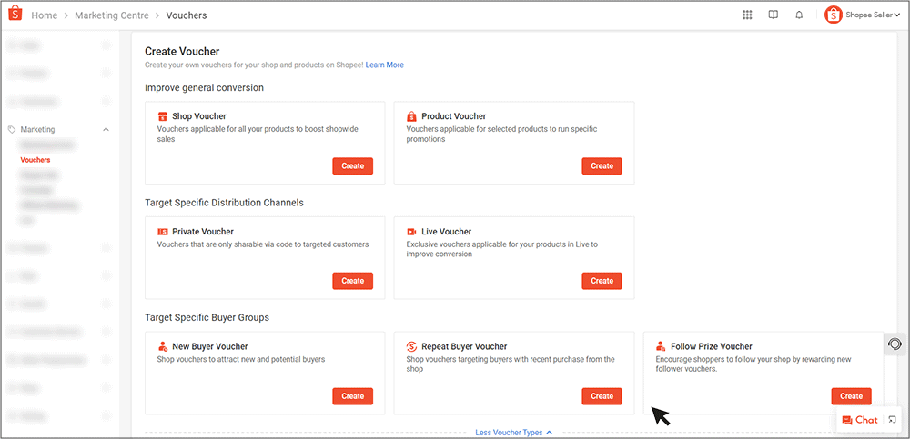
Task: Open the apps grid icon
Action: [x=747, y=15]
